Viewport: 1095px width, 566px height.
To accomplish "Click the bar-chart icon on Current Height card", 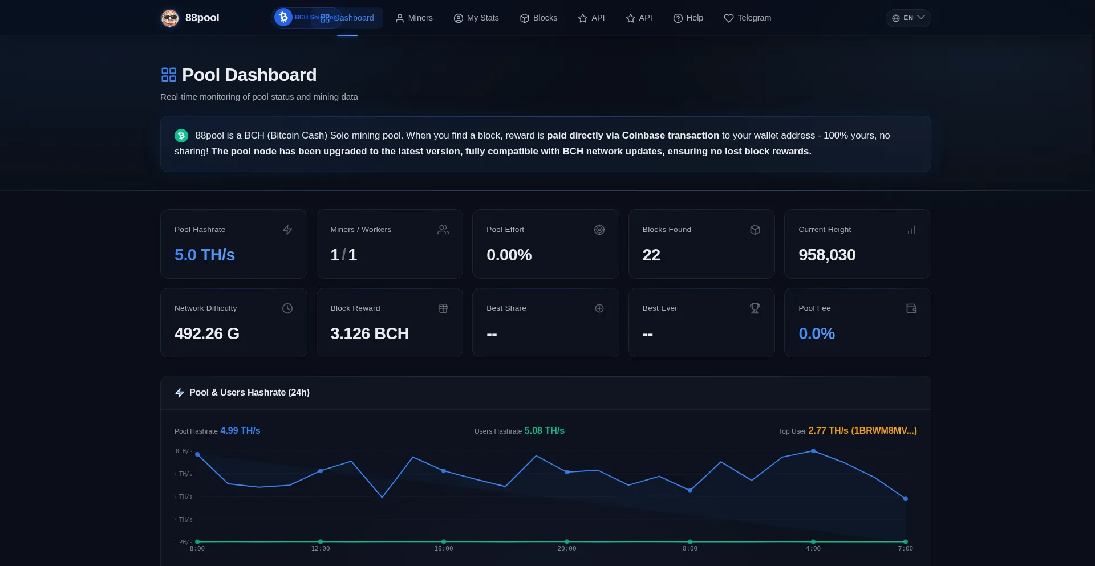I will tap(911, 230).
